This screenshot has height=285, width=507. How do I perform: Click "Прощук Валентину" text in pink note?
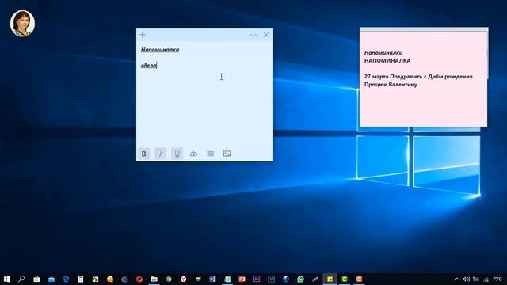click(x=391, y=85)
